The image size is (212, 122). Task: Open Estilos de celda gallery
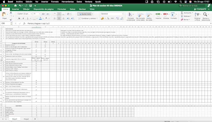(149, 16)
